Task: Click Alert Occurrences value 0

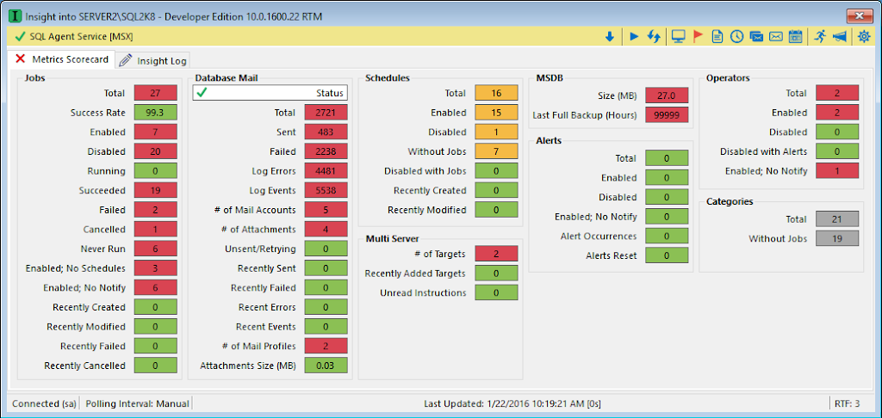Action: [x=667, y=236]
